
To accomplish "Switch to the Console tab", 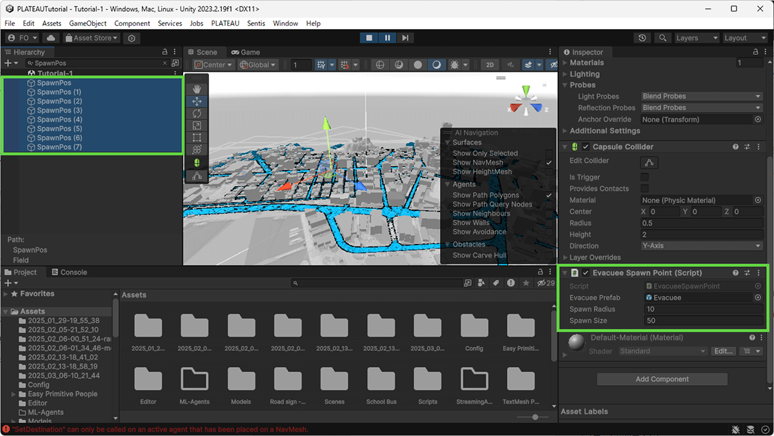I will click(x=69, y=272).
